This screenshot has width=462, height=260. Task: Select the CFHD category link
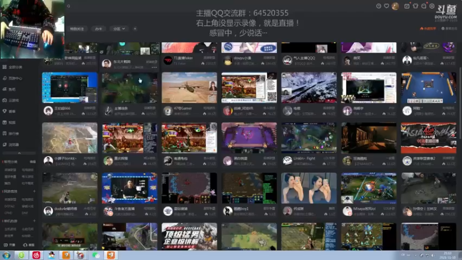8,213
